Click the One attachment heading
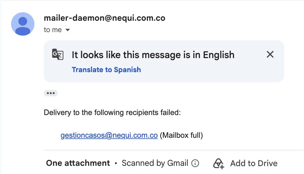304x174 pixels. (78, 163)
